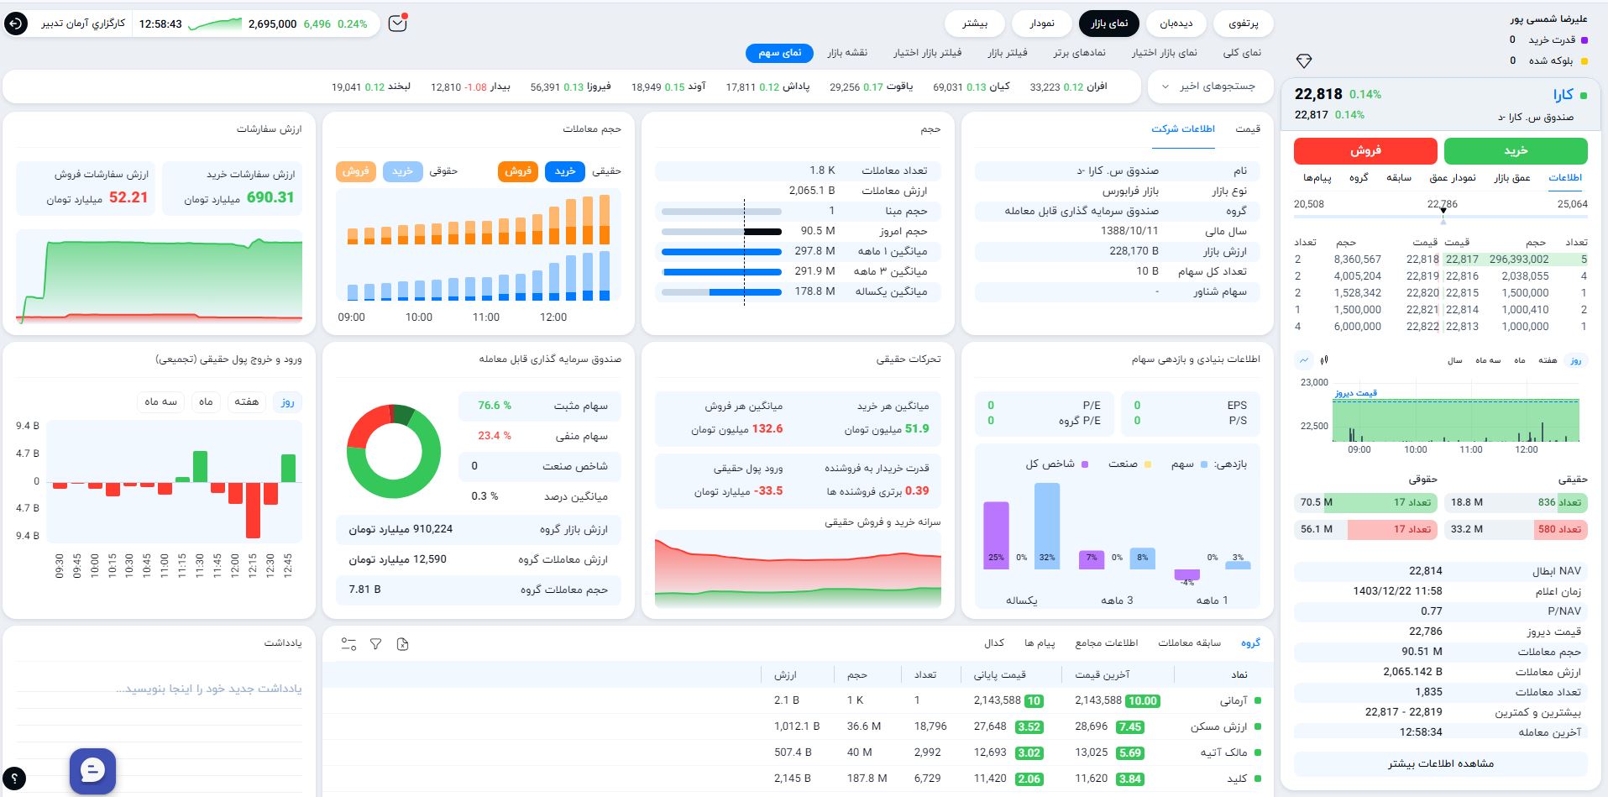Viewport: 1608px width, 797px height.
Task: Click best sell order price 22,818 in order book
Action: point(1423,260)
